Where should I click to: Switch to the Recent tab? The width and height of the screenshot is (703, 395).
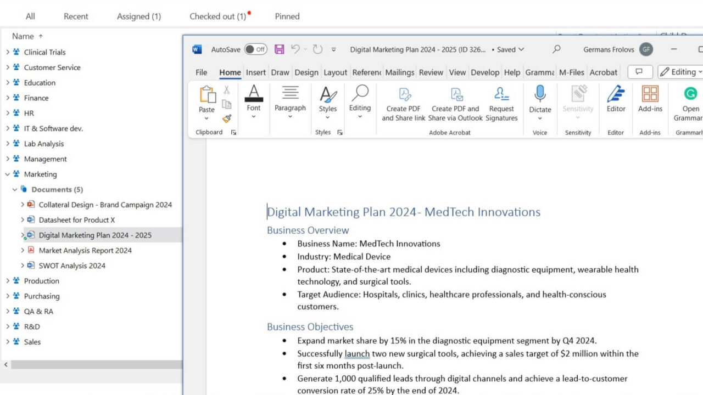[76, 16]
